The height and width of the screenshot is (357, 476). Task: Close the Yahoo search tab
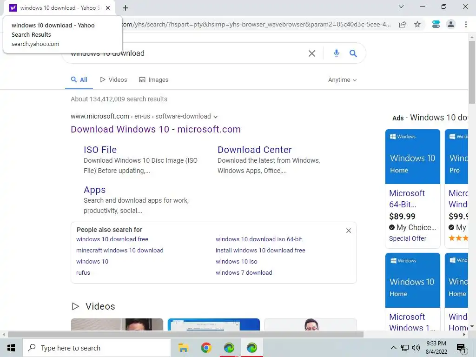tap(108, 8)
